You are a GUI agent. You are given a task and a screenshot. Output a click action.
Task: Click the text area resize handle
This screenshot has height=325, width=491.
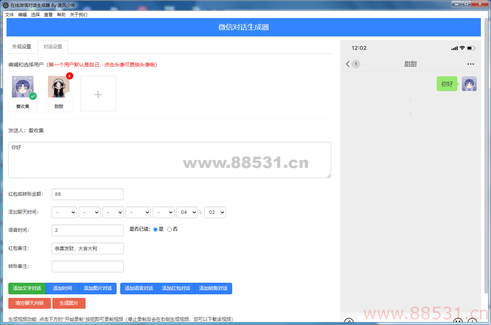(329, 176)
